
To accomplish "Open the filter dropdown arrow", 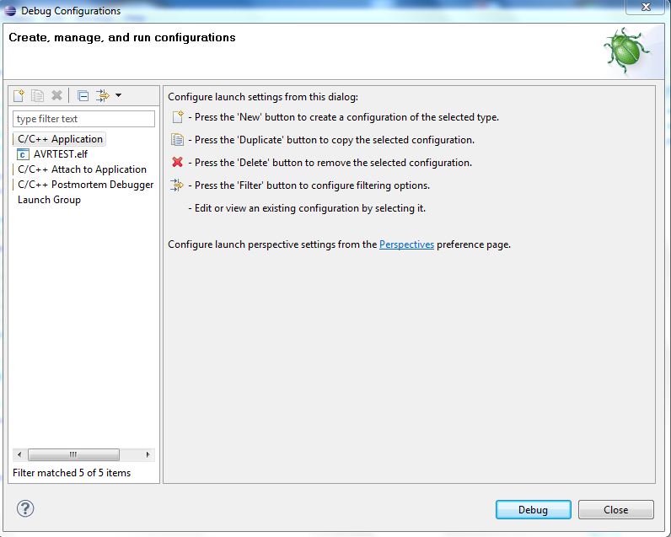I will 119,95.
